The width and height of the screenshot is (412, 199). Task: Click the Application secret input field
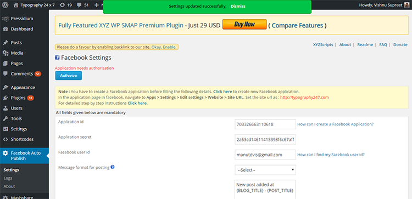pos(265,139)
